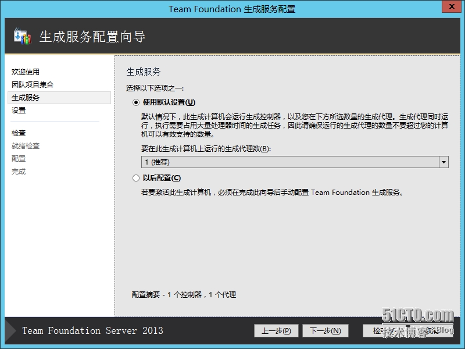The width and height of the screenshot is (465, 349).
Task: Select 生成服务 step in sidebar
Action: pos(59,98)
